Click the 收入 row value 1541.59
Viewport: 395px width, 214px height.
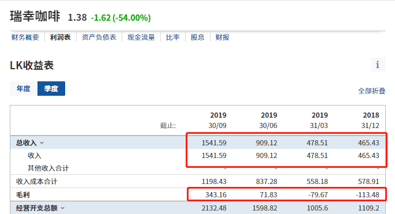(214, 156)
